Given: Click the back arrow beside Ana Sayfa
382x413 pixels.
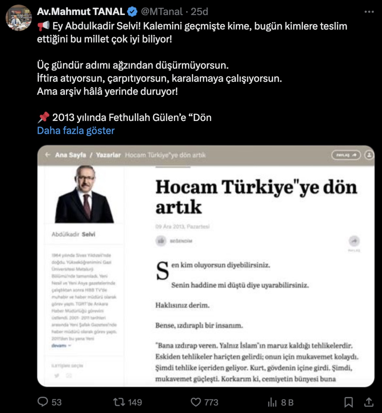Looking at the screenshot, I should pyautogui.click(x=48, y=155).
